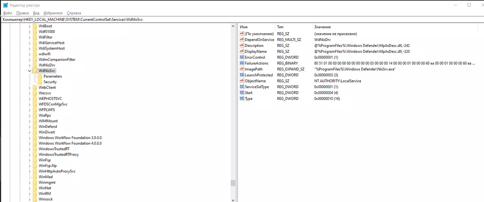
Task: Expand the WdNisDrv key
Action: [29, 65]
